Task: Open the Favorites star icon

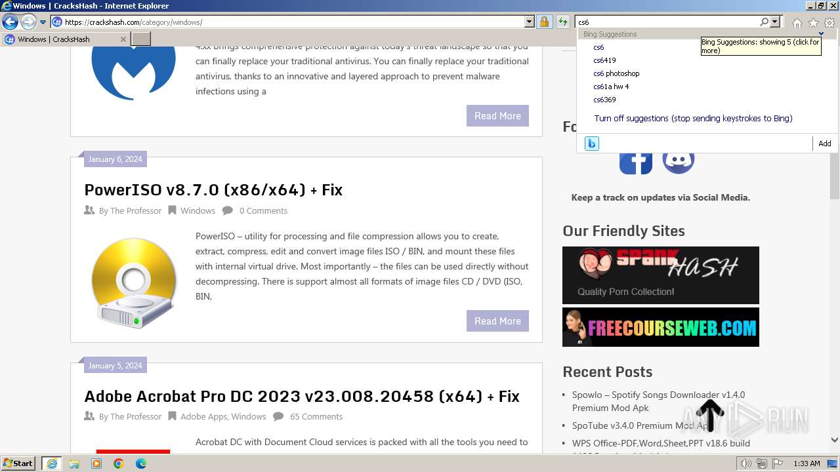Action: (x=813, y=23)
